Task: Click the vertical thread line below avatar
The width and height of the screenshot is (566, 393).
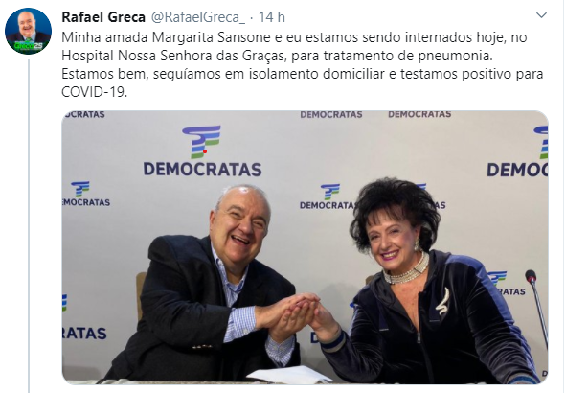Action: (29, 226)
